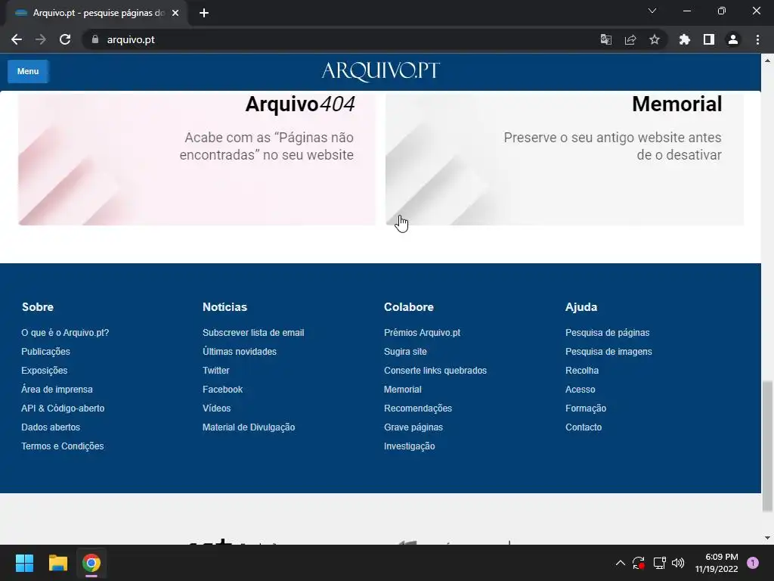Open Conserte links quebrados link
This screenshot has height=581, width=774.
point(435,370)
